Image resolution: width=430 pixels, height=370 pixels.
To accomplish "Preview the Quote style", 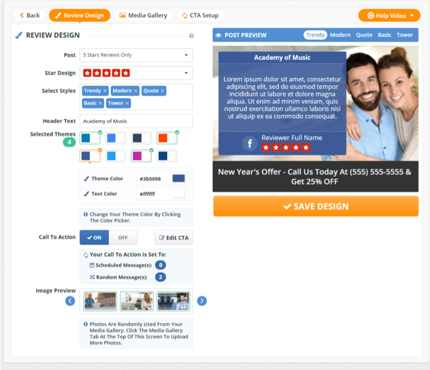I will tap(364, 35).
